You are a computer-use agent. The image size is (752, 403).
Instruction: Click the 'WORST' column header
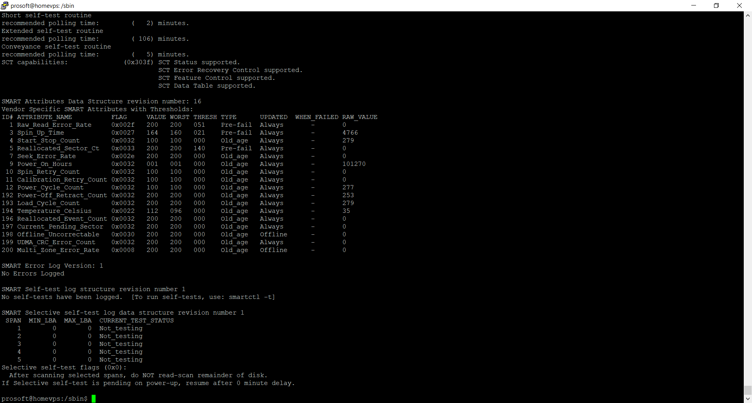tap(180, 117)
